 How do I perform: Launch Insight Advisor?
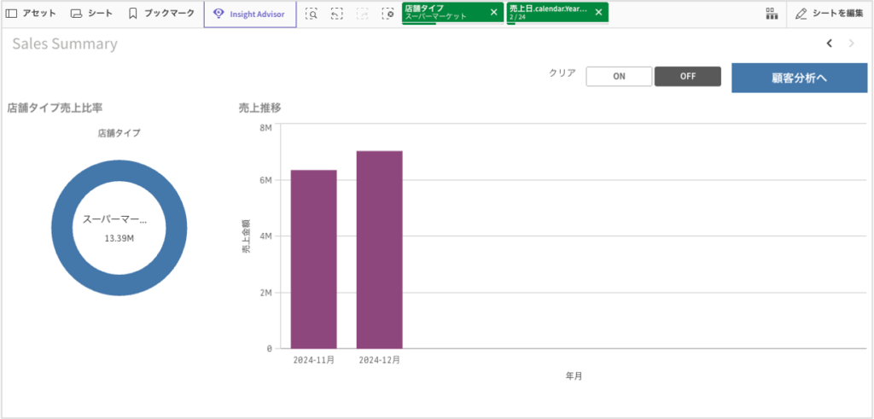[x=250, y=14]
